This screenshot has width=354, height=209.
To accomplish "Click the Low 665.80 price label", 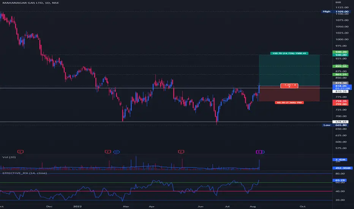I will pyautogui.click(x=337, y=125).
